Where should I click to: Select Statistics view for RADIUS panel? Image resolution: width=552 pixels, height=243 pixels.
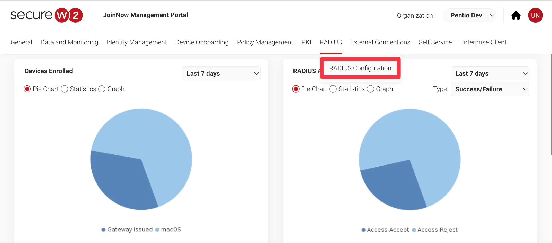click(x=333, y=89)
